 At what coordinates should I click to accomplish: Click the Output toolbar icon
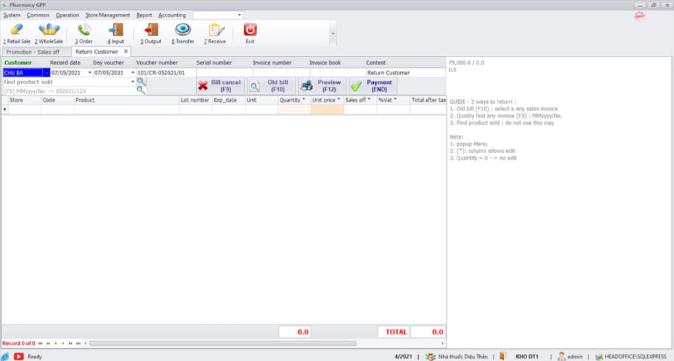pyautogui.click(x=151, y=30)
